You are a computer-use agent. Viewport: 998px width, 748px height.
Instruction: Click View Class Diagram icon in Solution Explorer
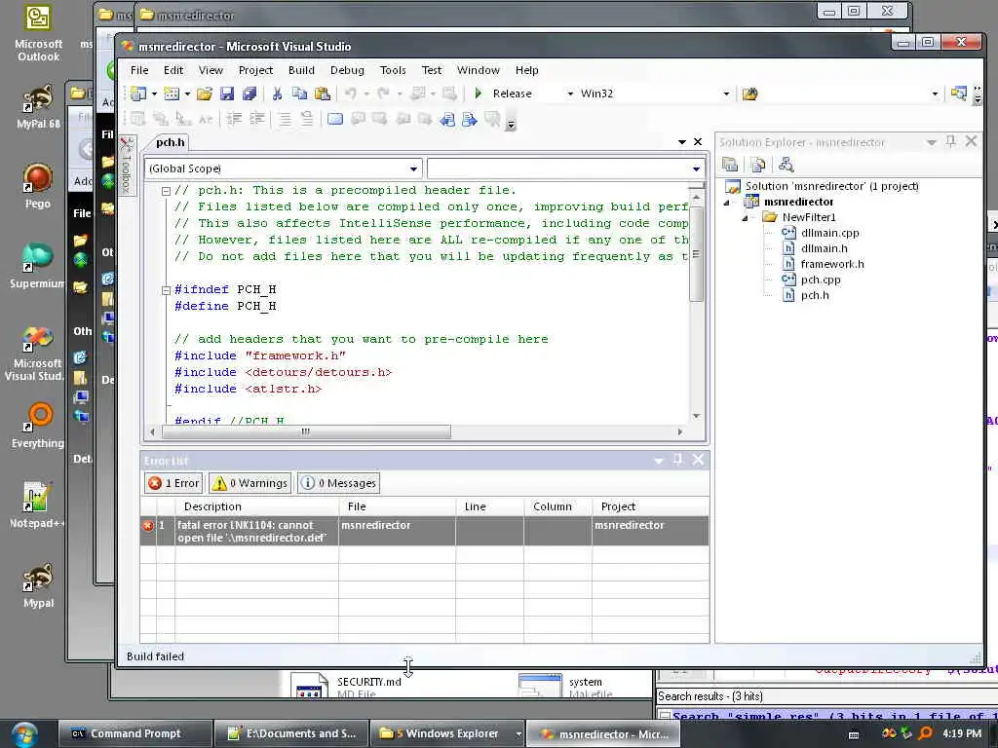(x=787, y=165)
